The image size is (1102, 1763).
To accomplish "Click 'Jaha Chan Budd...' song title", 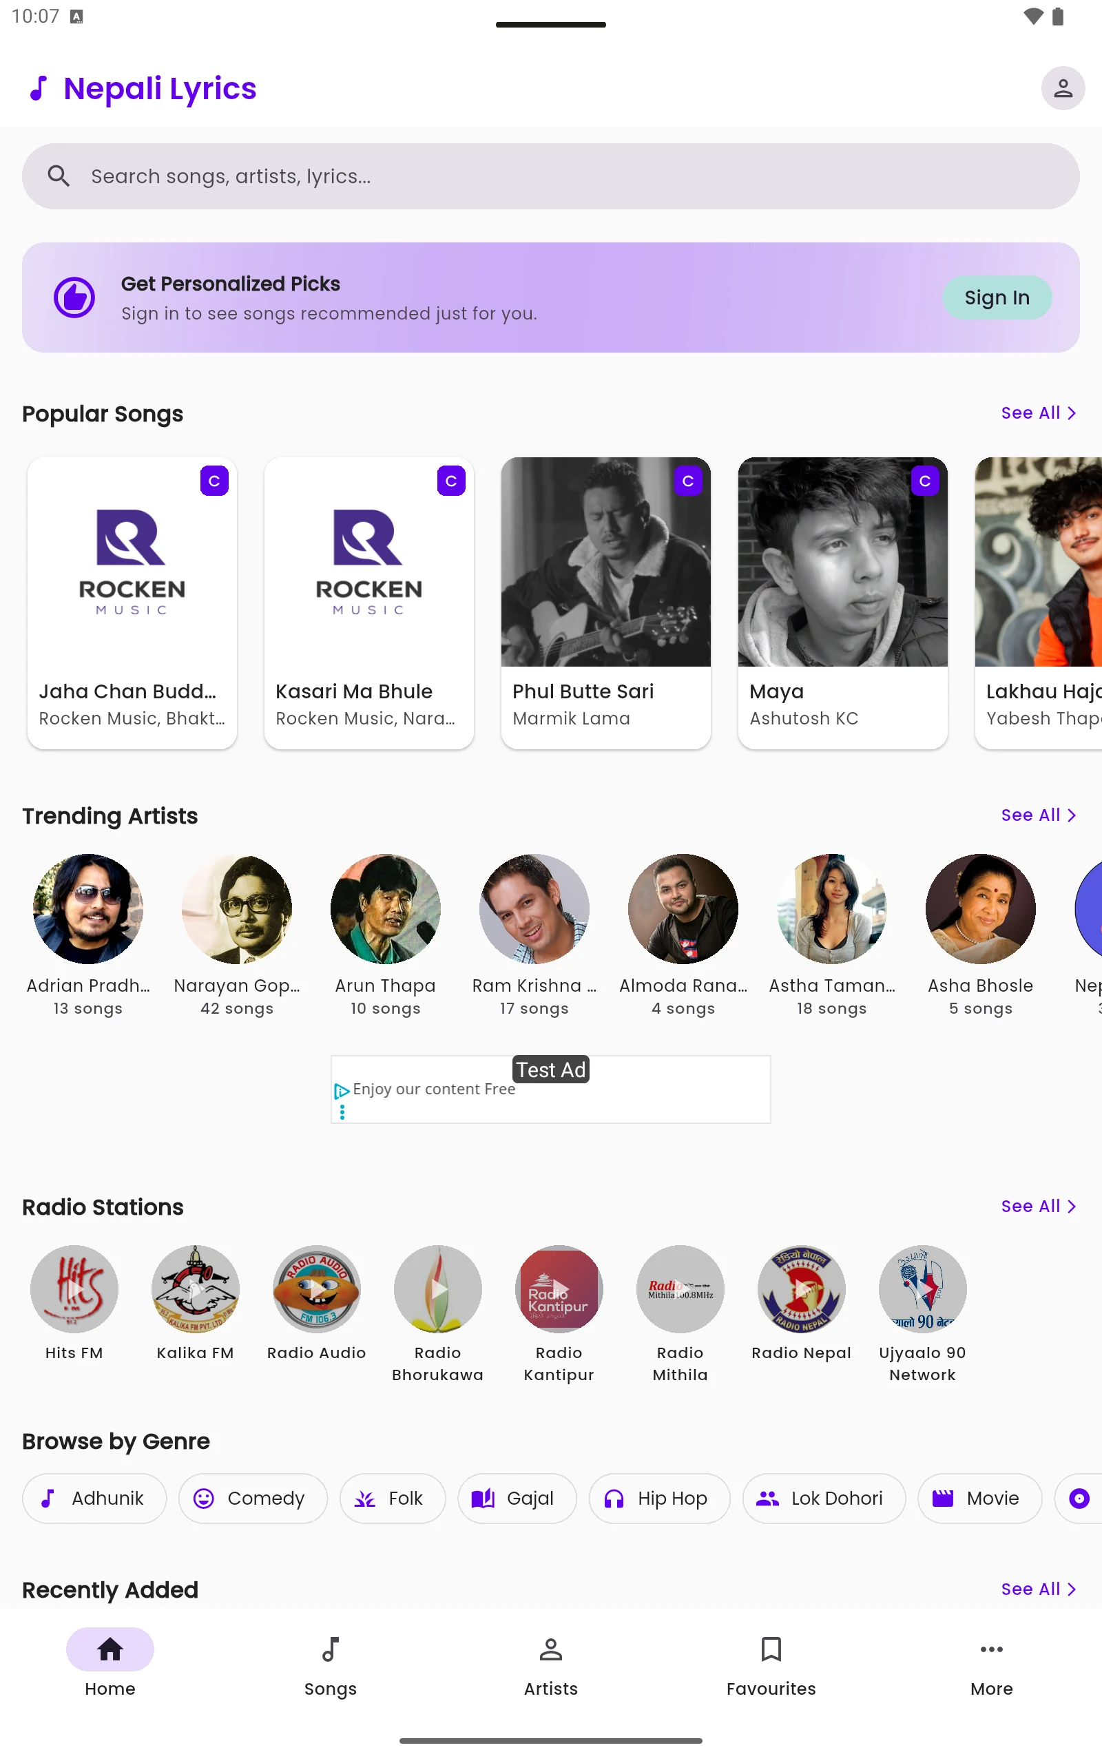I will (x=127, y=691).
